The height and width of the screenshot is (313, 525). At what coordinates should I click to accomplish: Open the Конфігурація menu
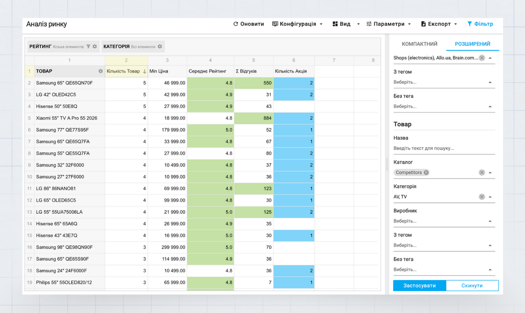click(297, 24)
